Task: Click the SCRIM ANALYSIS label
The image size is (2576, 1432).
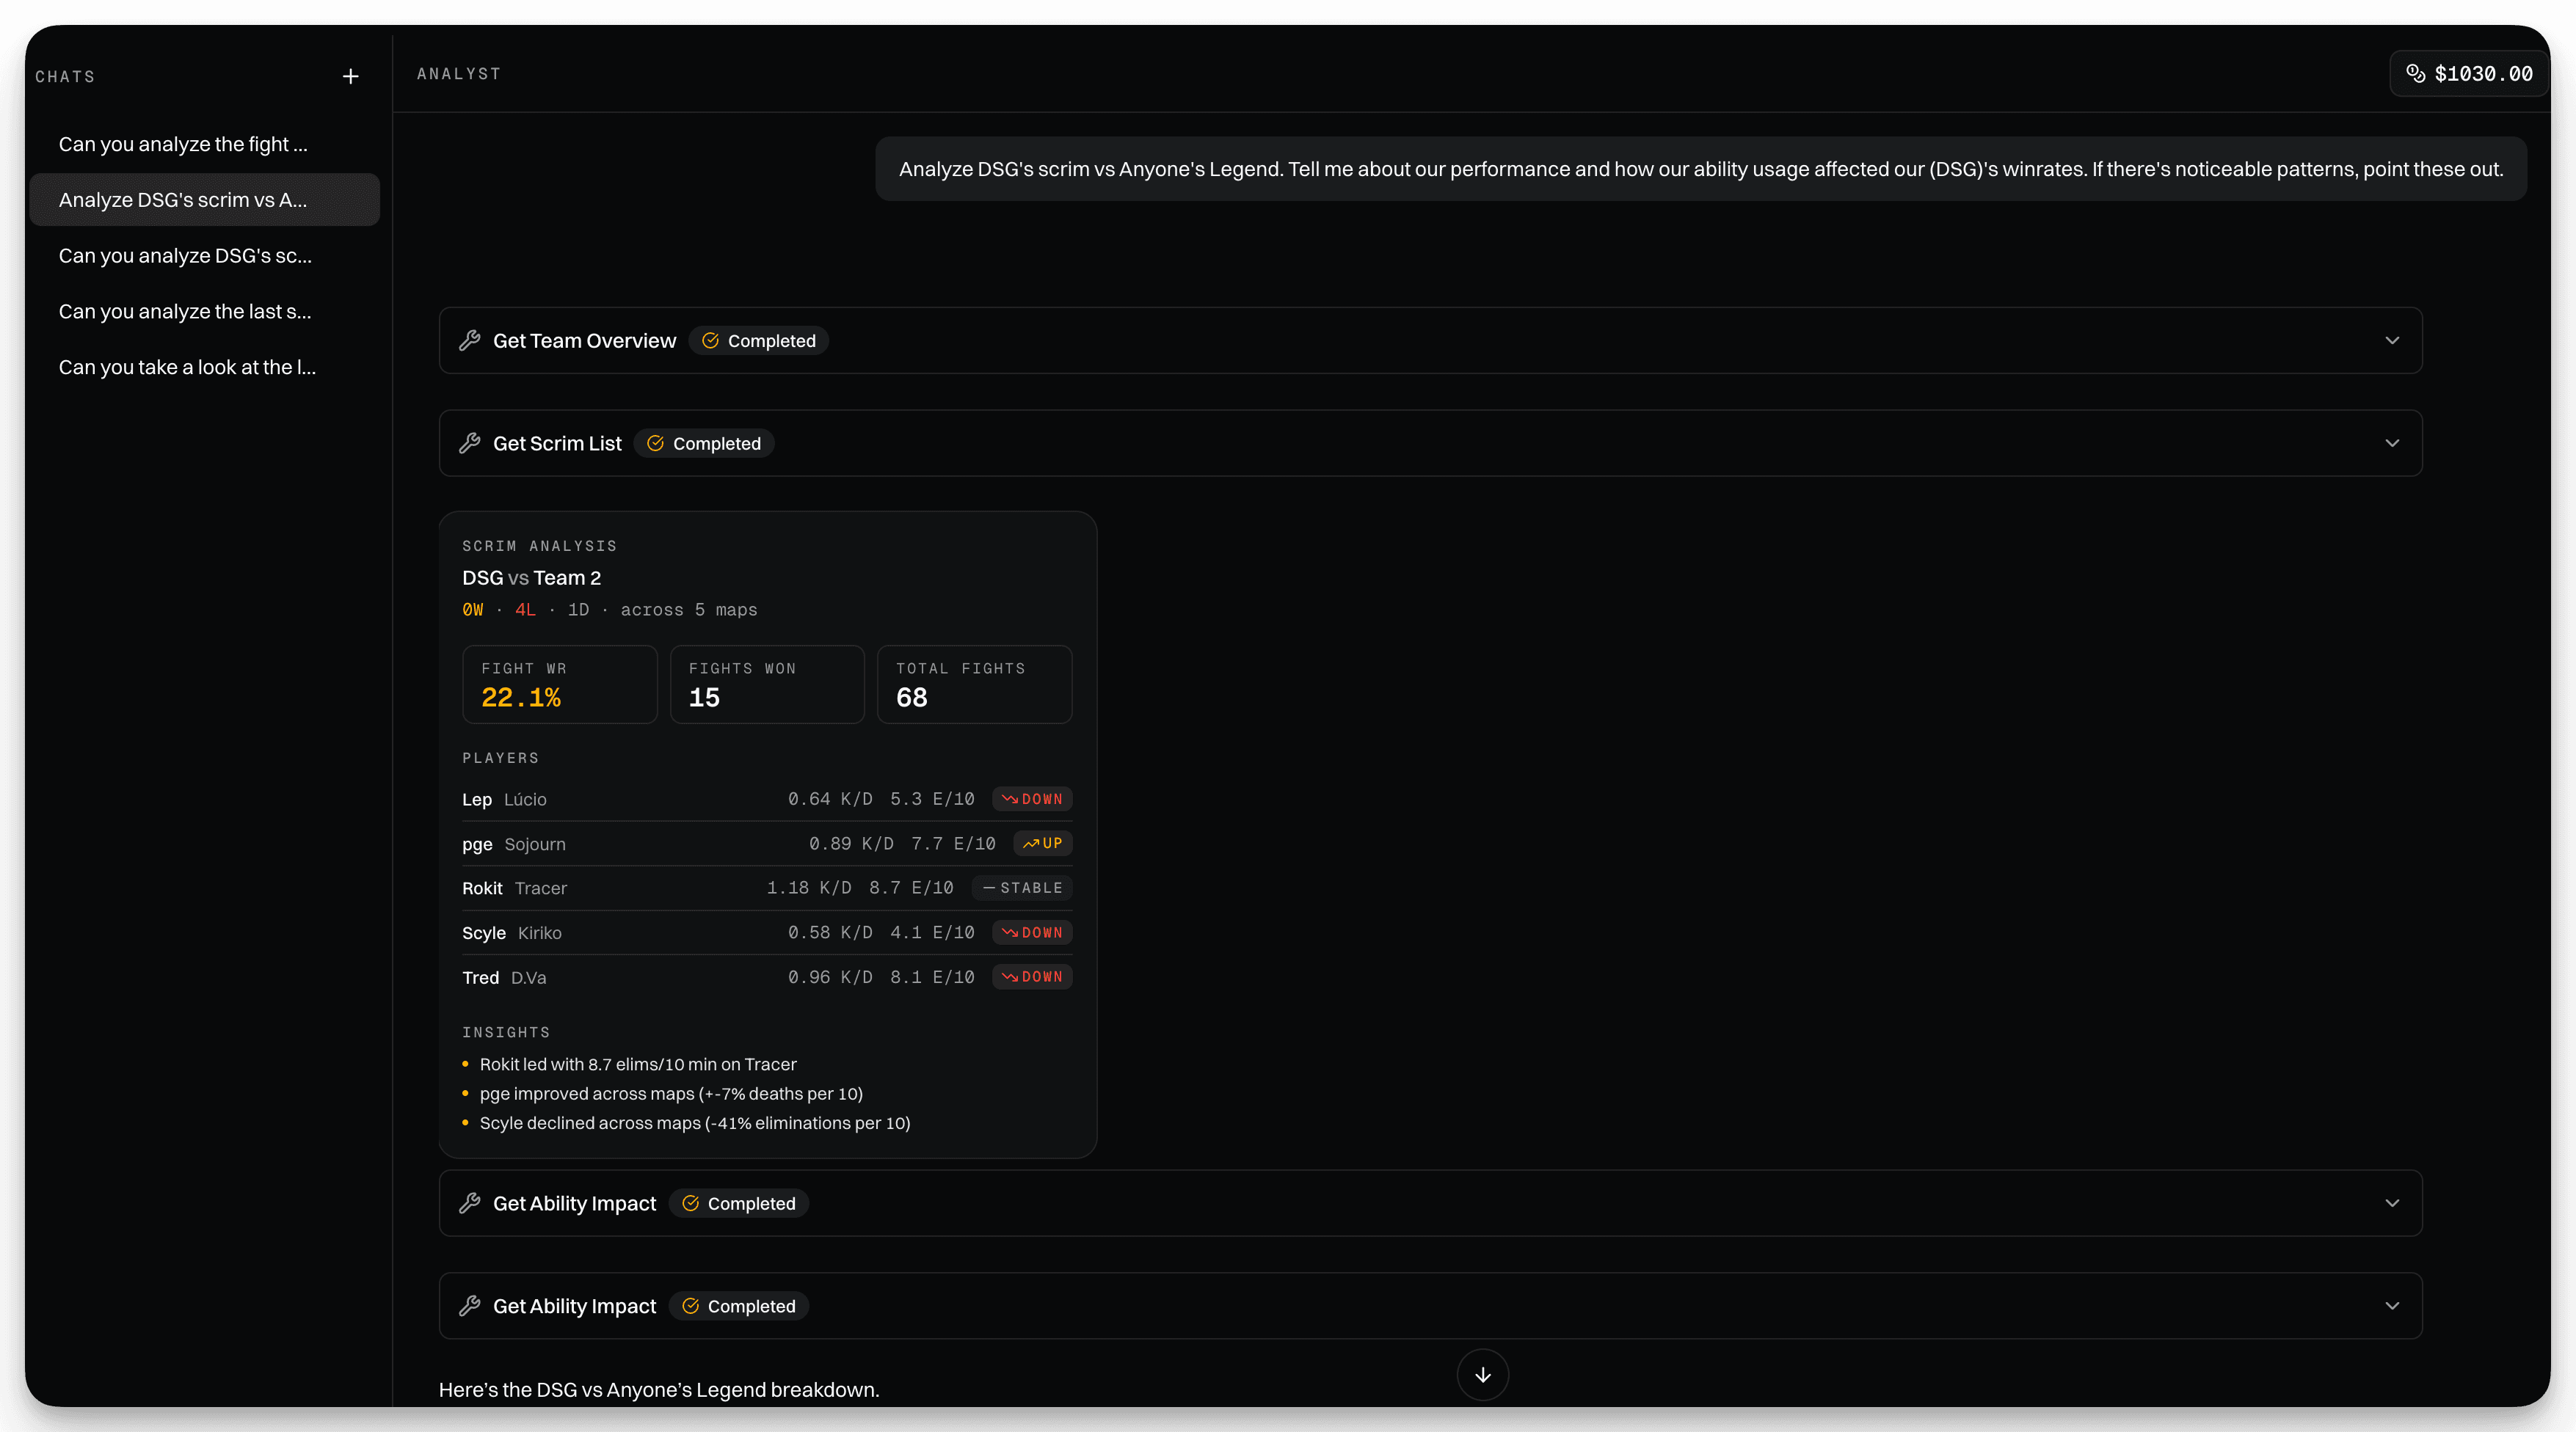Action: [539, 546]
